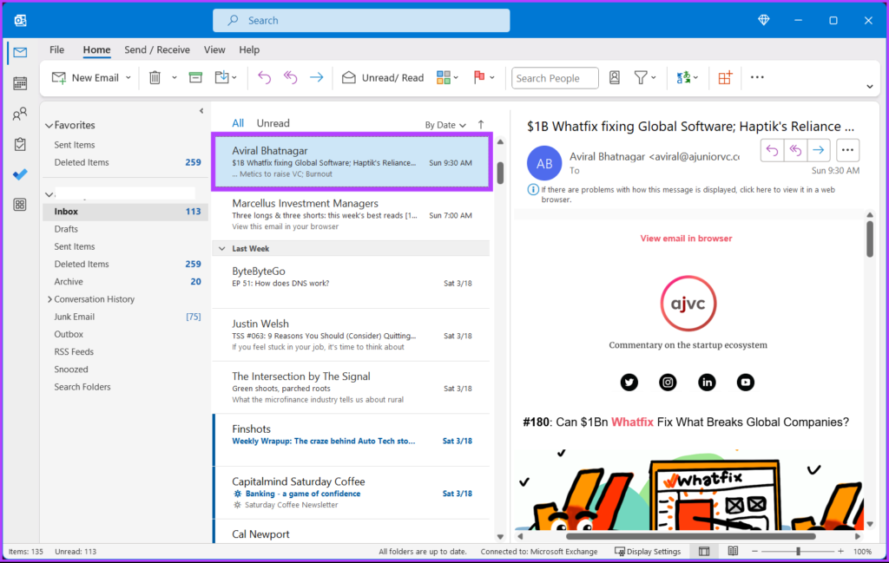Reply All from reading pane header

point(795,150)
